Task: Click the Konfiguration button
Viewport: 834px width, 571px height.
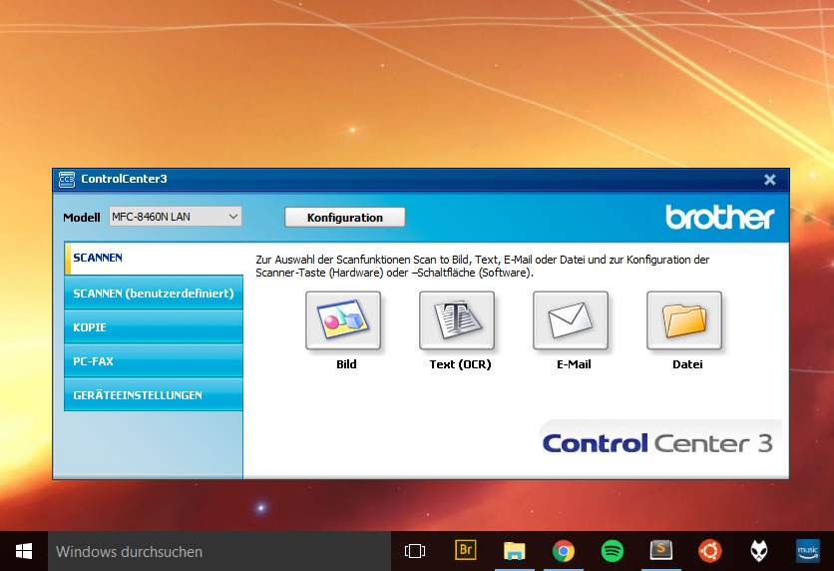Action: [x=344, y=217]
